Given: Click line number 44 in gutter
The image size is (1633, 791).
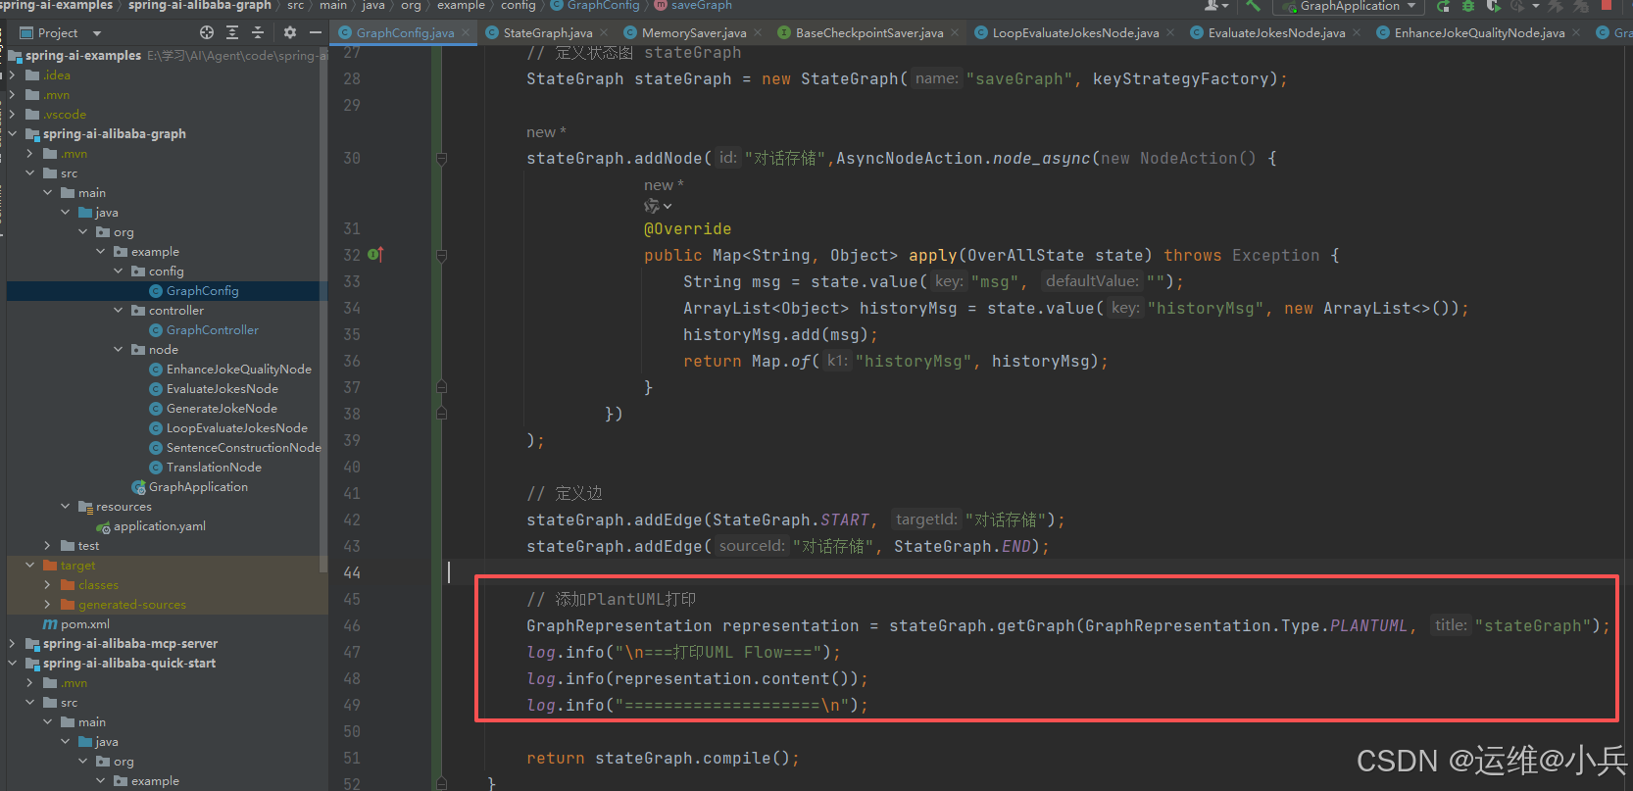Looking at the screenshot, I should click(x=352, y=572).
